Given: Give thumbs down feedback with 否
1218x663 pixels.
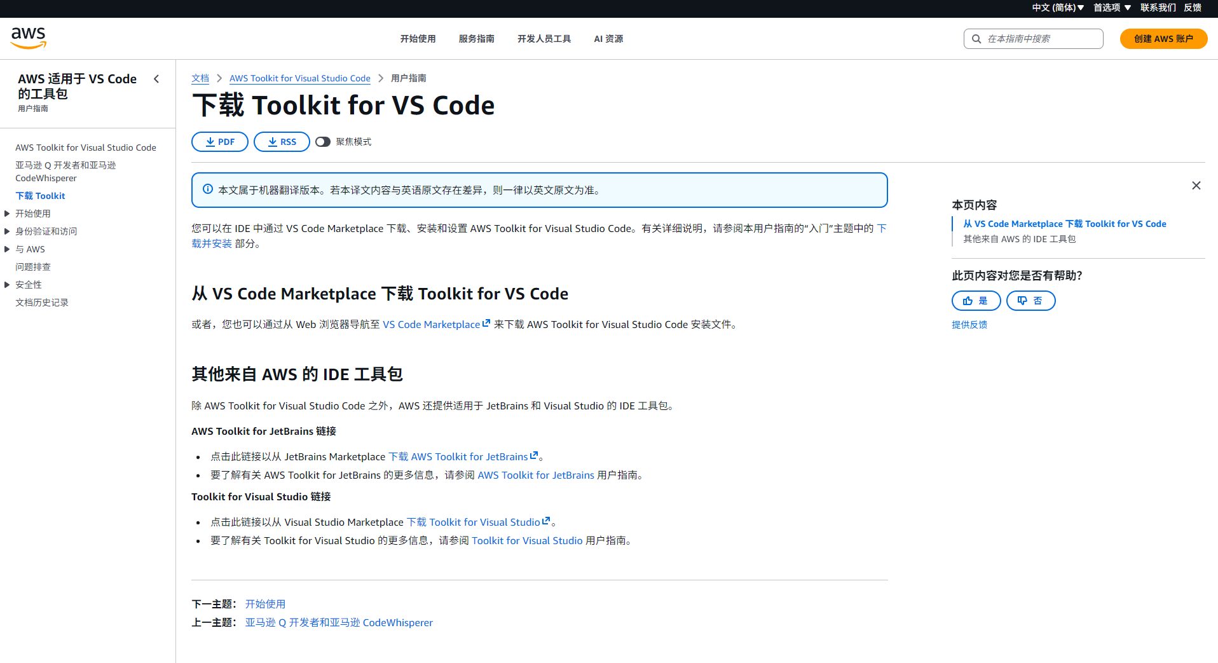Looking at the screenshot, I should click(x=1030, y=301).
